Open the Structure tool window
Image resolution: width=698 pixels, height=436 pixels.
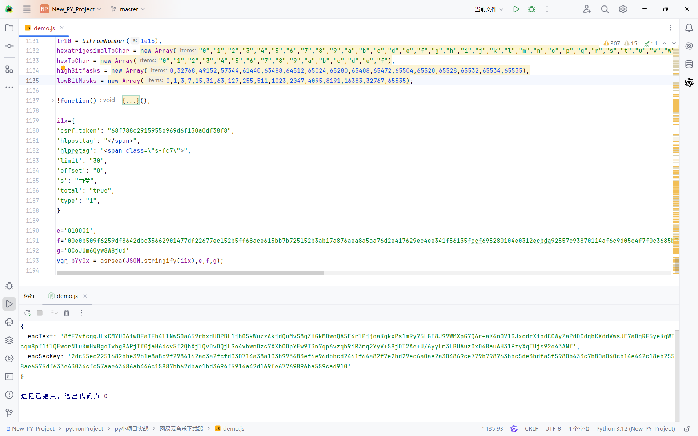(x=9, y=69)
